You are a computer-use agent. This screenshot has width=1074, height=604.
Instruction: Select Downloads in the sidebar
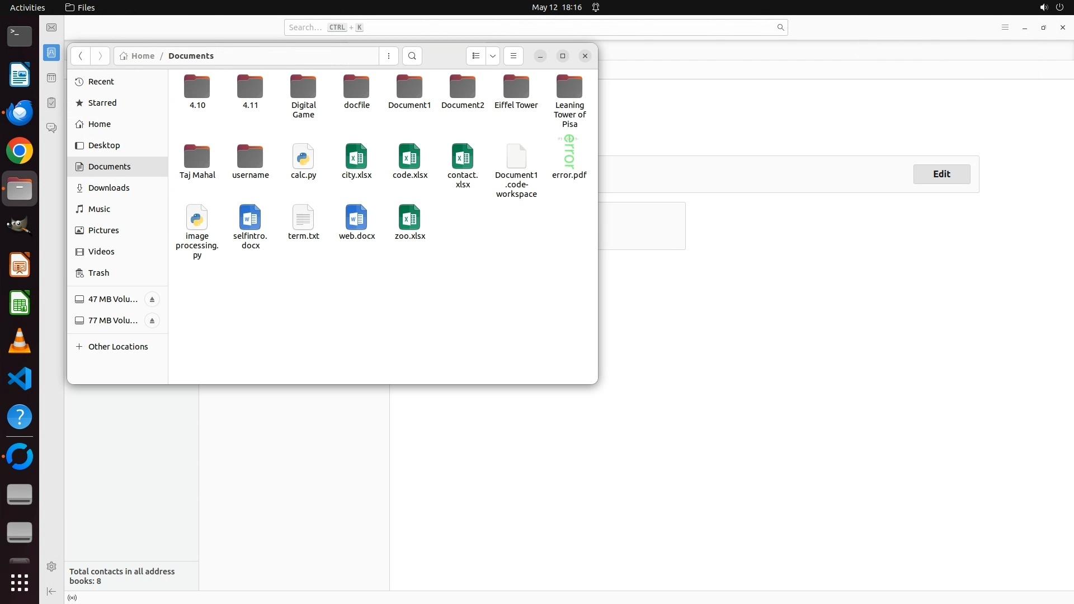tap(109, 188)
